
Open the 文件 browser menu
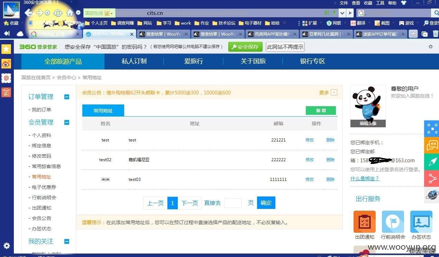(344, 3)
